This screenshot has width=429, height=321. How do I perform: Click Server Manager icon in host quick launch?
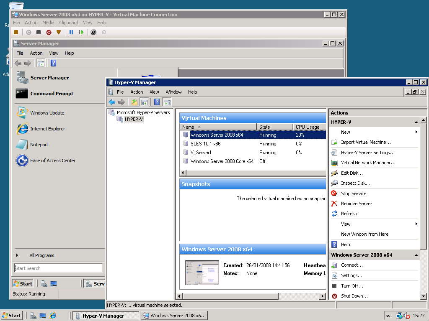point(33,316)
